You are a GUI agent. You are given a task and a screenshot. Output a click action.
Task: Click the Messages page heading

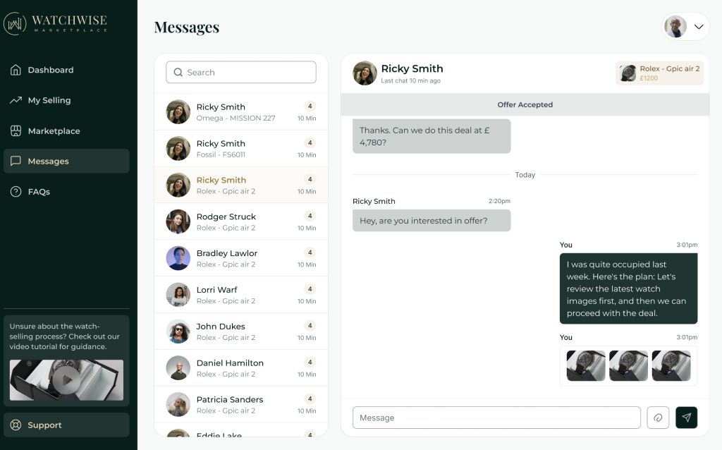tap(186, 28)
